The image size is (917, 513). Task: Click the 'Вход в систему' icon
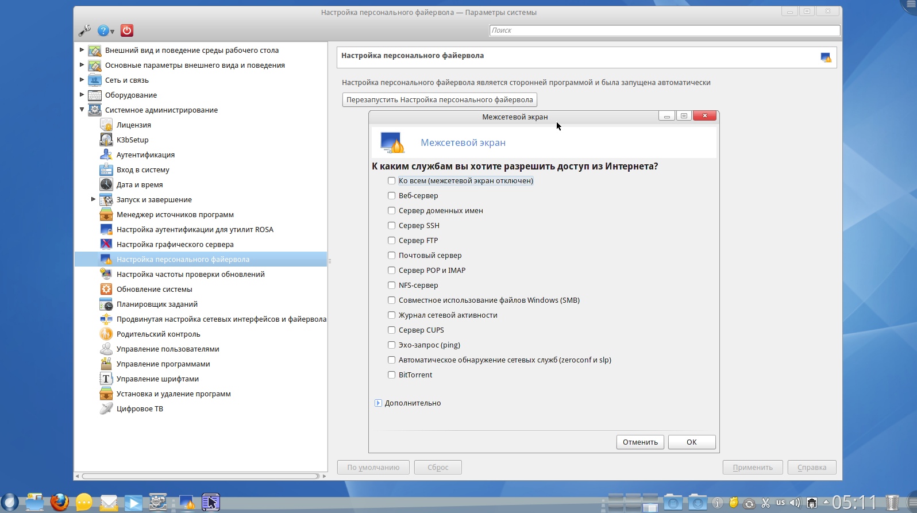106,169
